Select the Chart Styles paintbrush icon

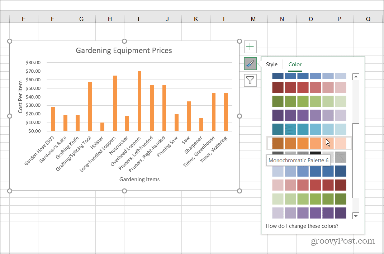[250, 63]
